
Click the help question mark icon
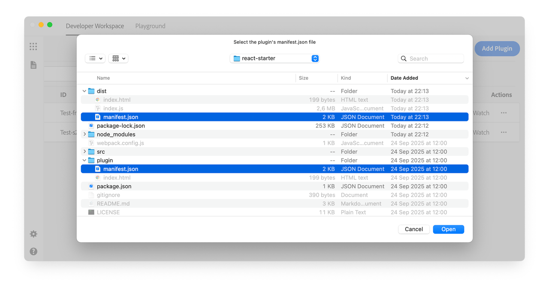[x=33, y=251]
